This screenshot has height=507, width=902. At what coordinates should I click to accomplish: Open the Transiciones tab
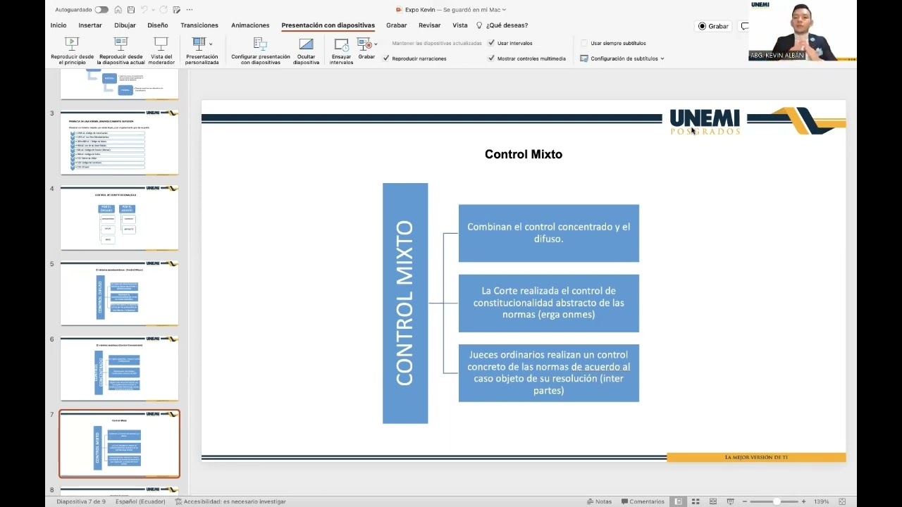tap(199, 25)
